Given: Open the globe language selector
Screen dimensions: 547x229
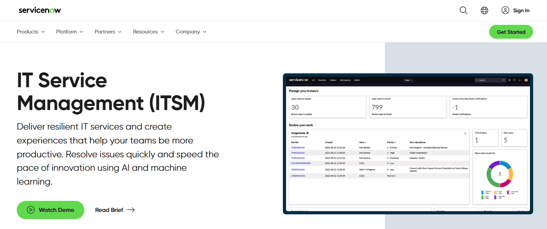Looking at the screenshot, I should pos(484,11).
